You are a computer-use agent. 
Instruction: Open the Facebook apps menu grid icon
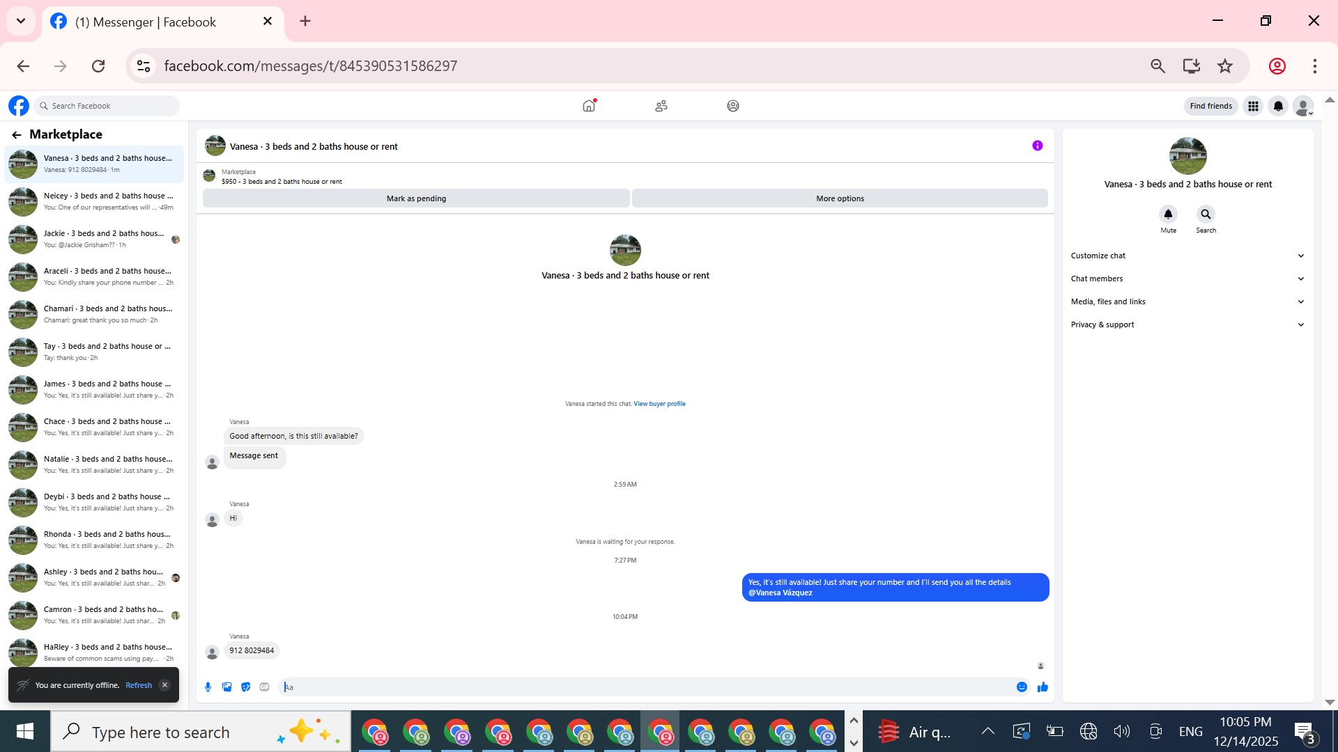pyautogui.click(x=1253, y=106)
